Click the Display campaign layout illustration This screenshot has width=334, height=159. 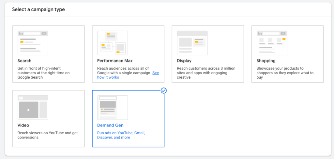pyautogui.click(x=192, y=43)
